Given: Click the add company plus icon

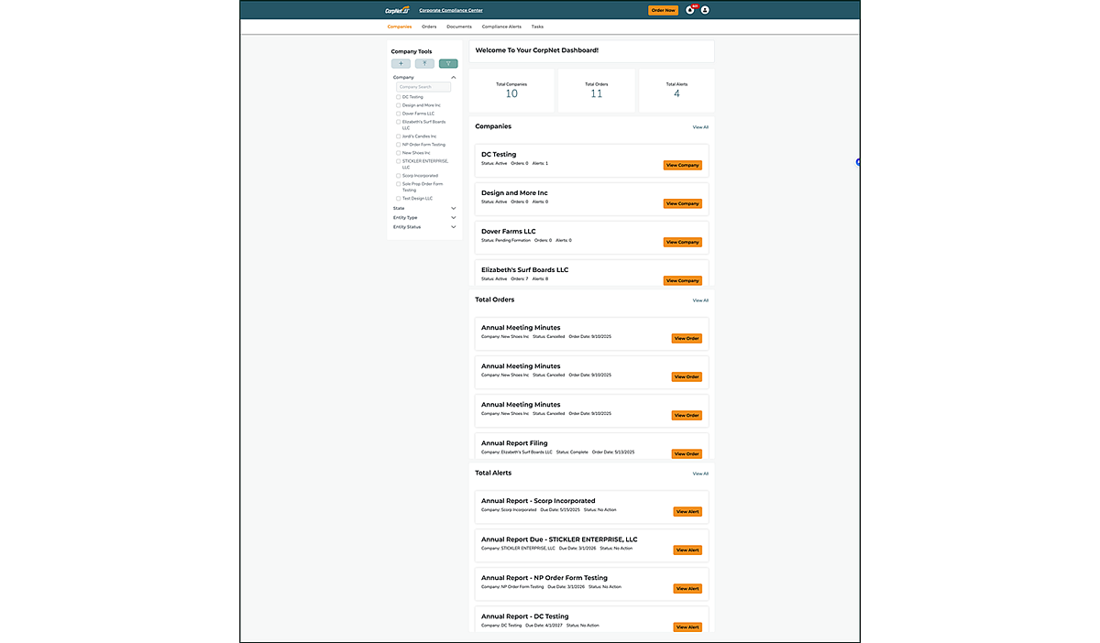Looking at the screenshot, I should click(401, 64).
